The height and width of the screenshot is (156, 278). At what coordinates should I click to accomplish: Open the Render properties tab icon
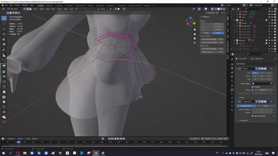(x=232, y=65)
